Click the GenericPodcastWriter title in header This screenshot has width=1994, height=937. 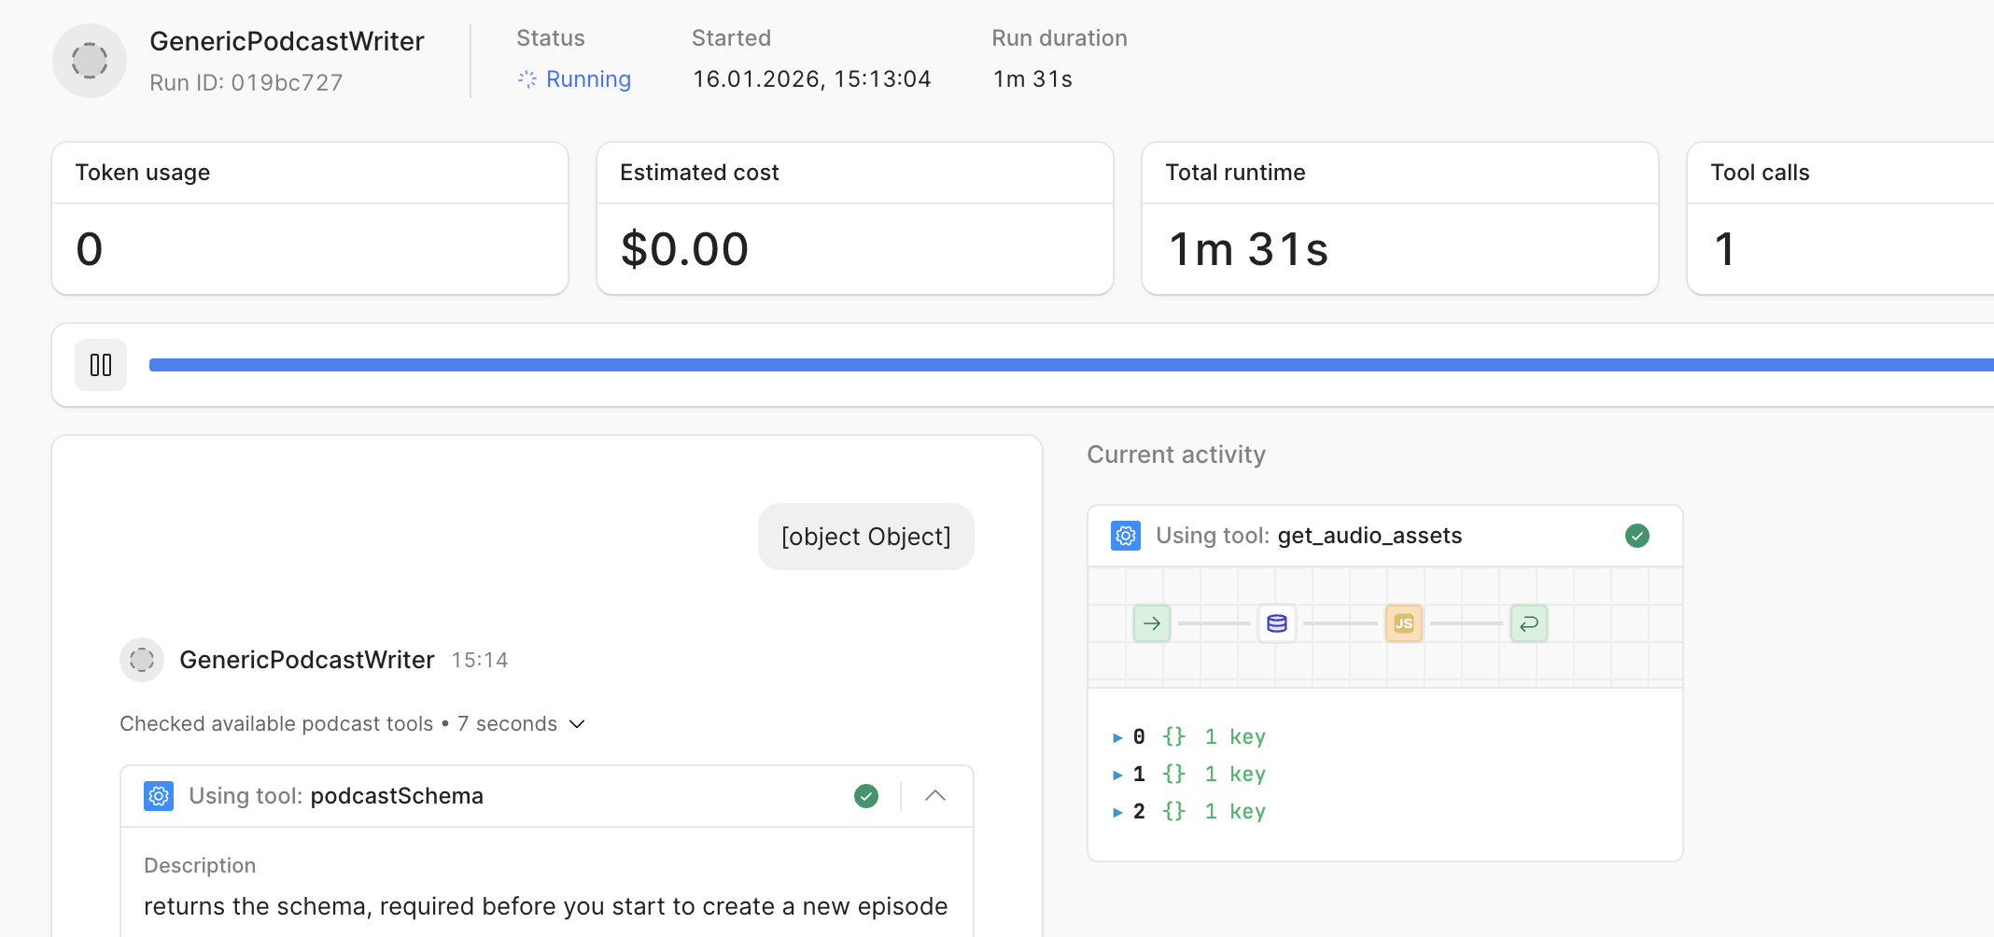(x=287, y=41)
